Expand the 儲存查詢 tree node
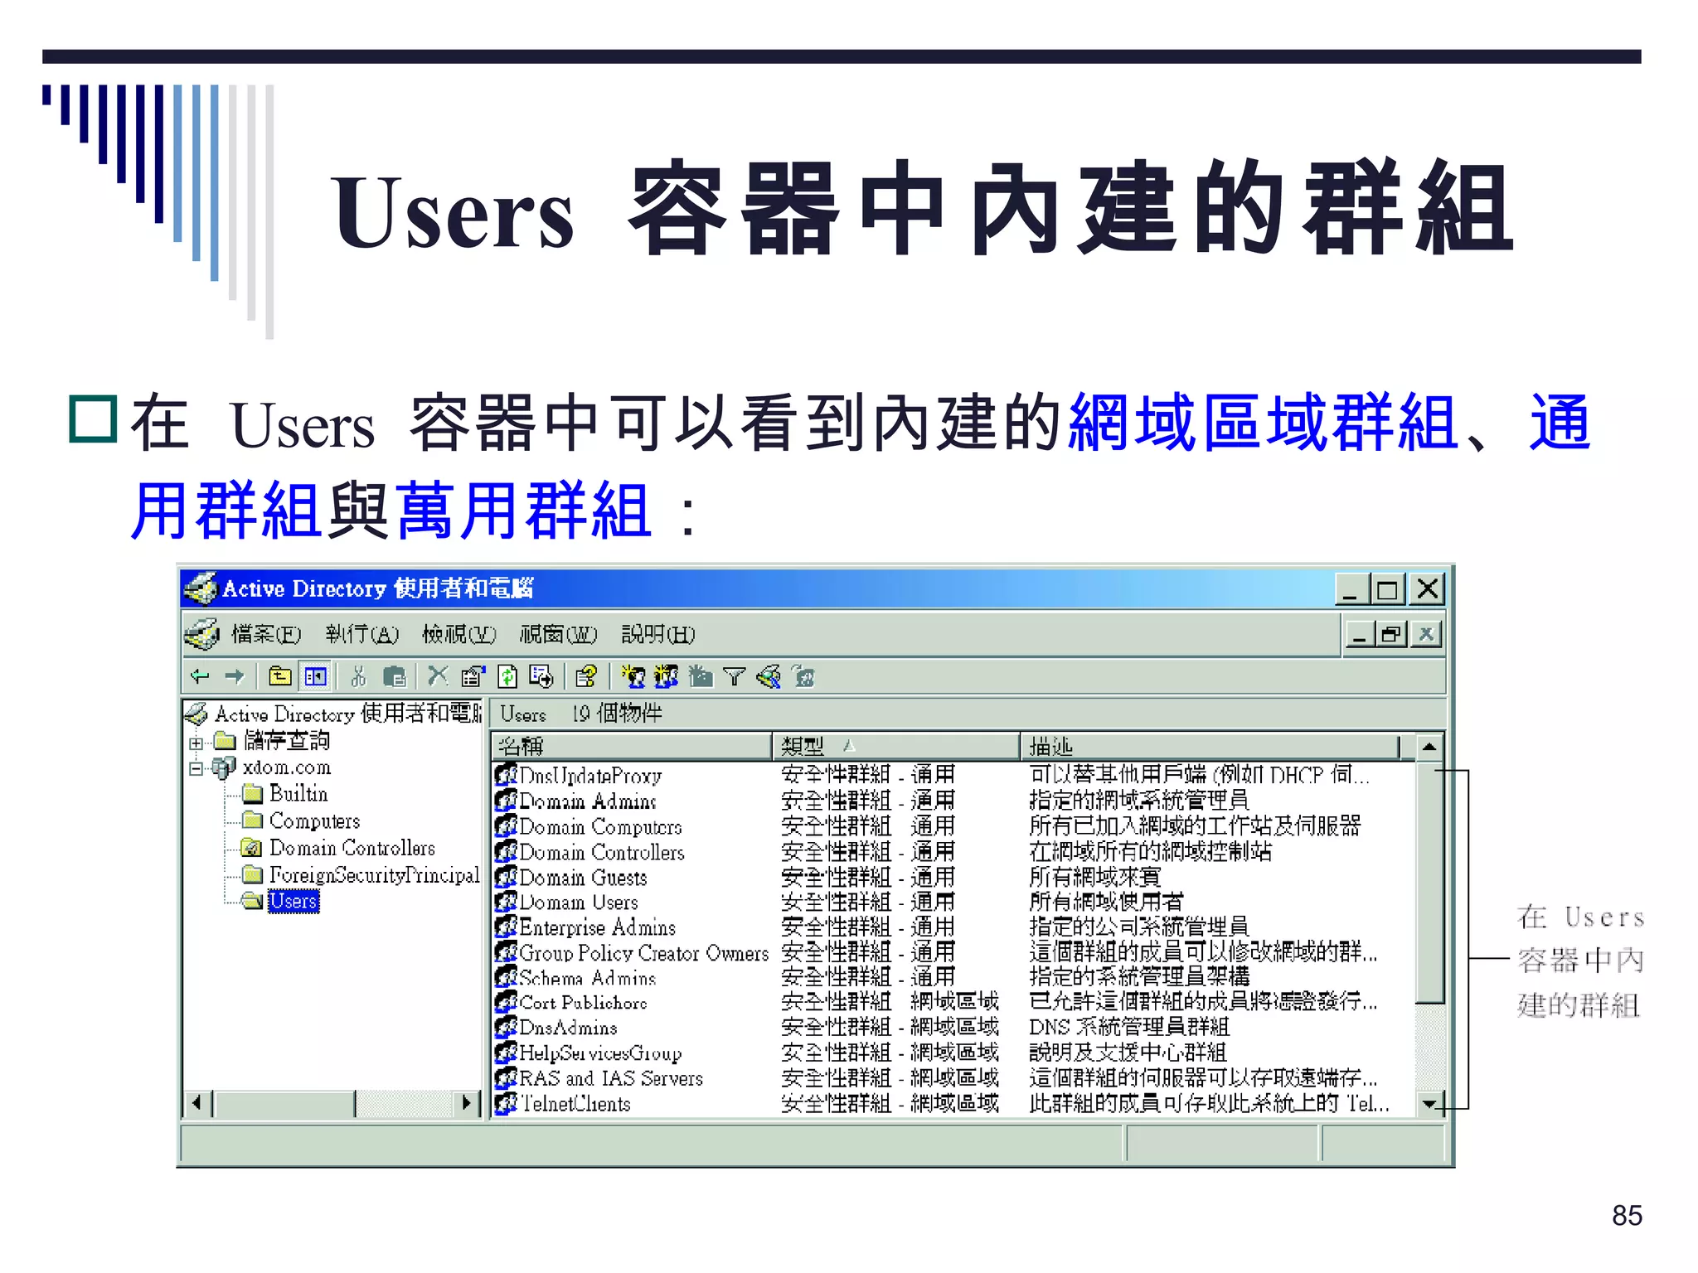1698x1273 pixels. tap(196, 743)
